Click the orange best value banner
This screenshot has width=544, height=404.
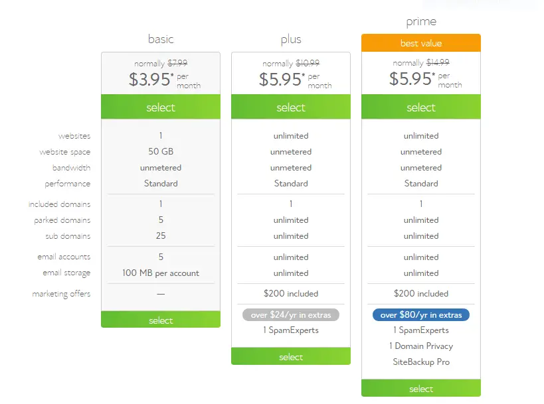[x=421, y=43]
